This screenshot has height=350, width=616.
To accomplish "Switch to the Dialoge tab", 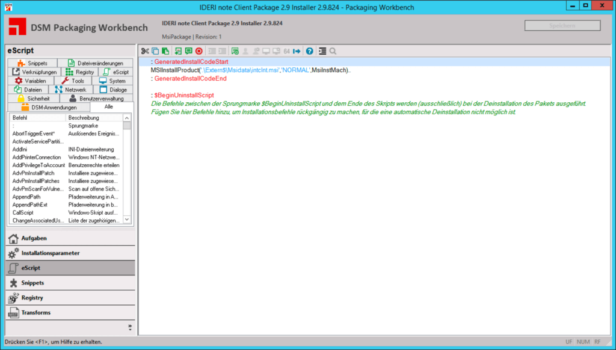I will 113,90.
